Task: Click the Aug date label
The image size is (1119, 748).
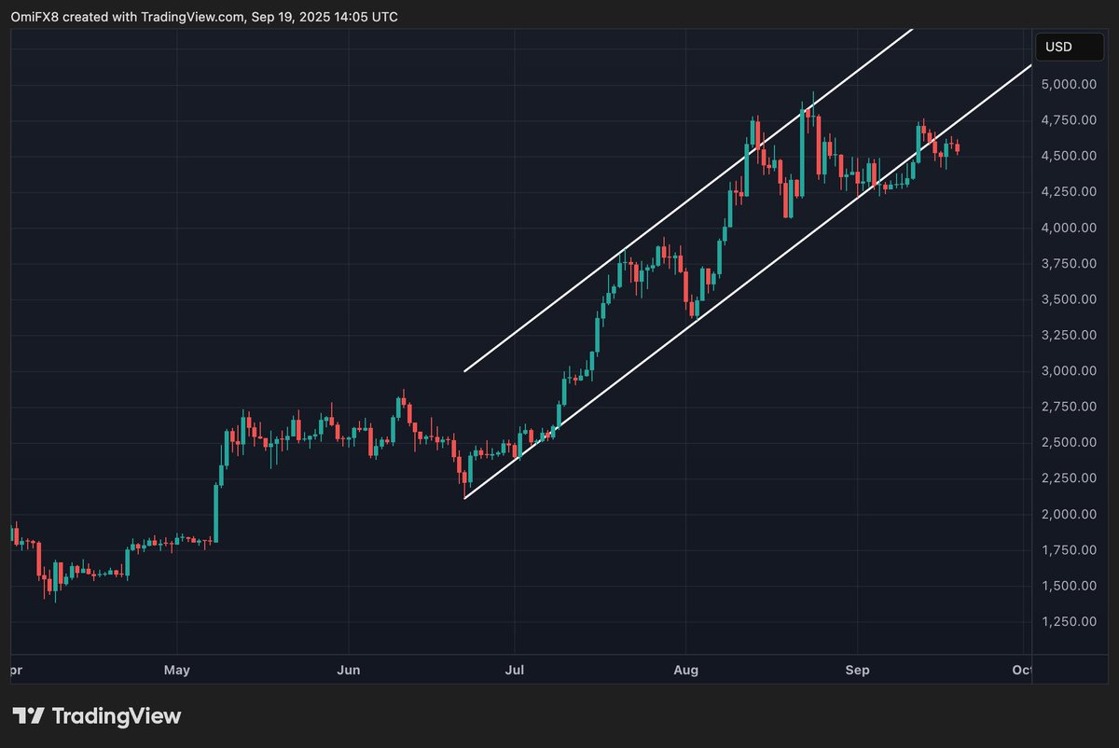Action: pos(685,670)
